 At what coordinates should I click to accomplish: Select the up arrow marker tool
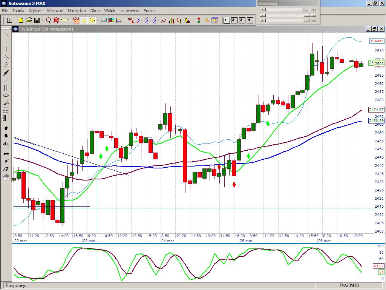click(6, 128)
